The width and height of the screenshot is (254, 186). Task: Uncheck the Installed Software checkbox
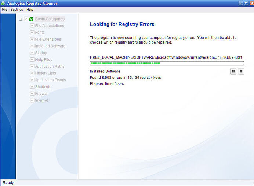tap(32, 46)
